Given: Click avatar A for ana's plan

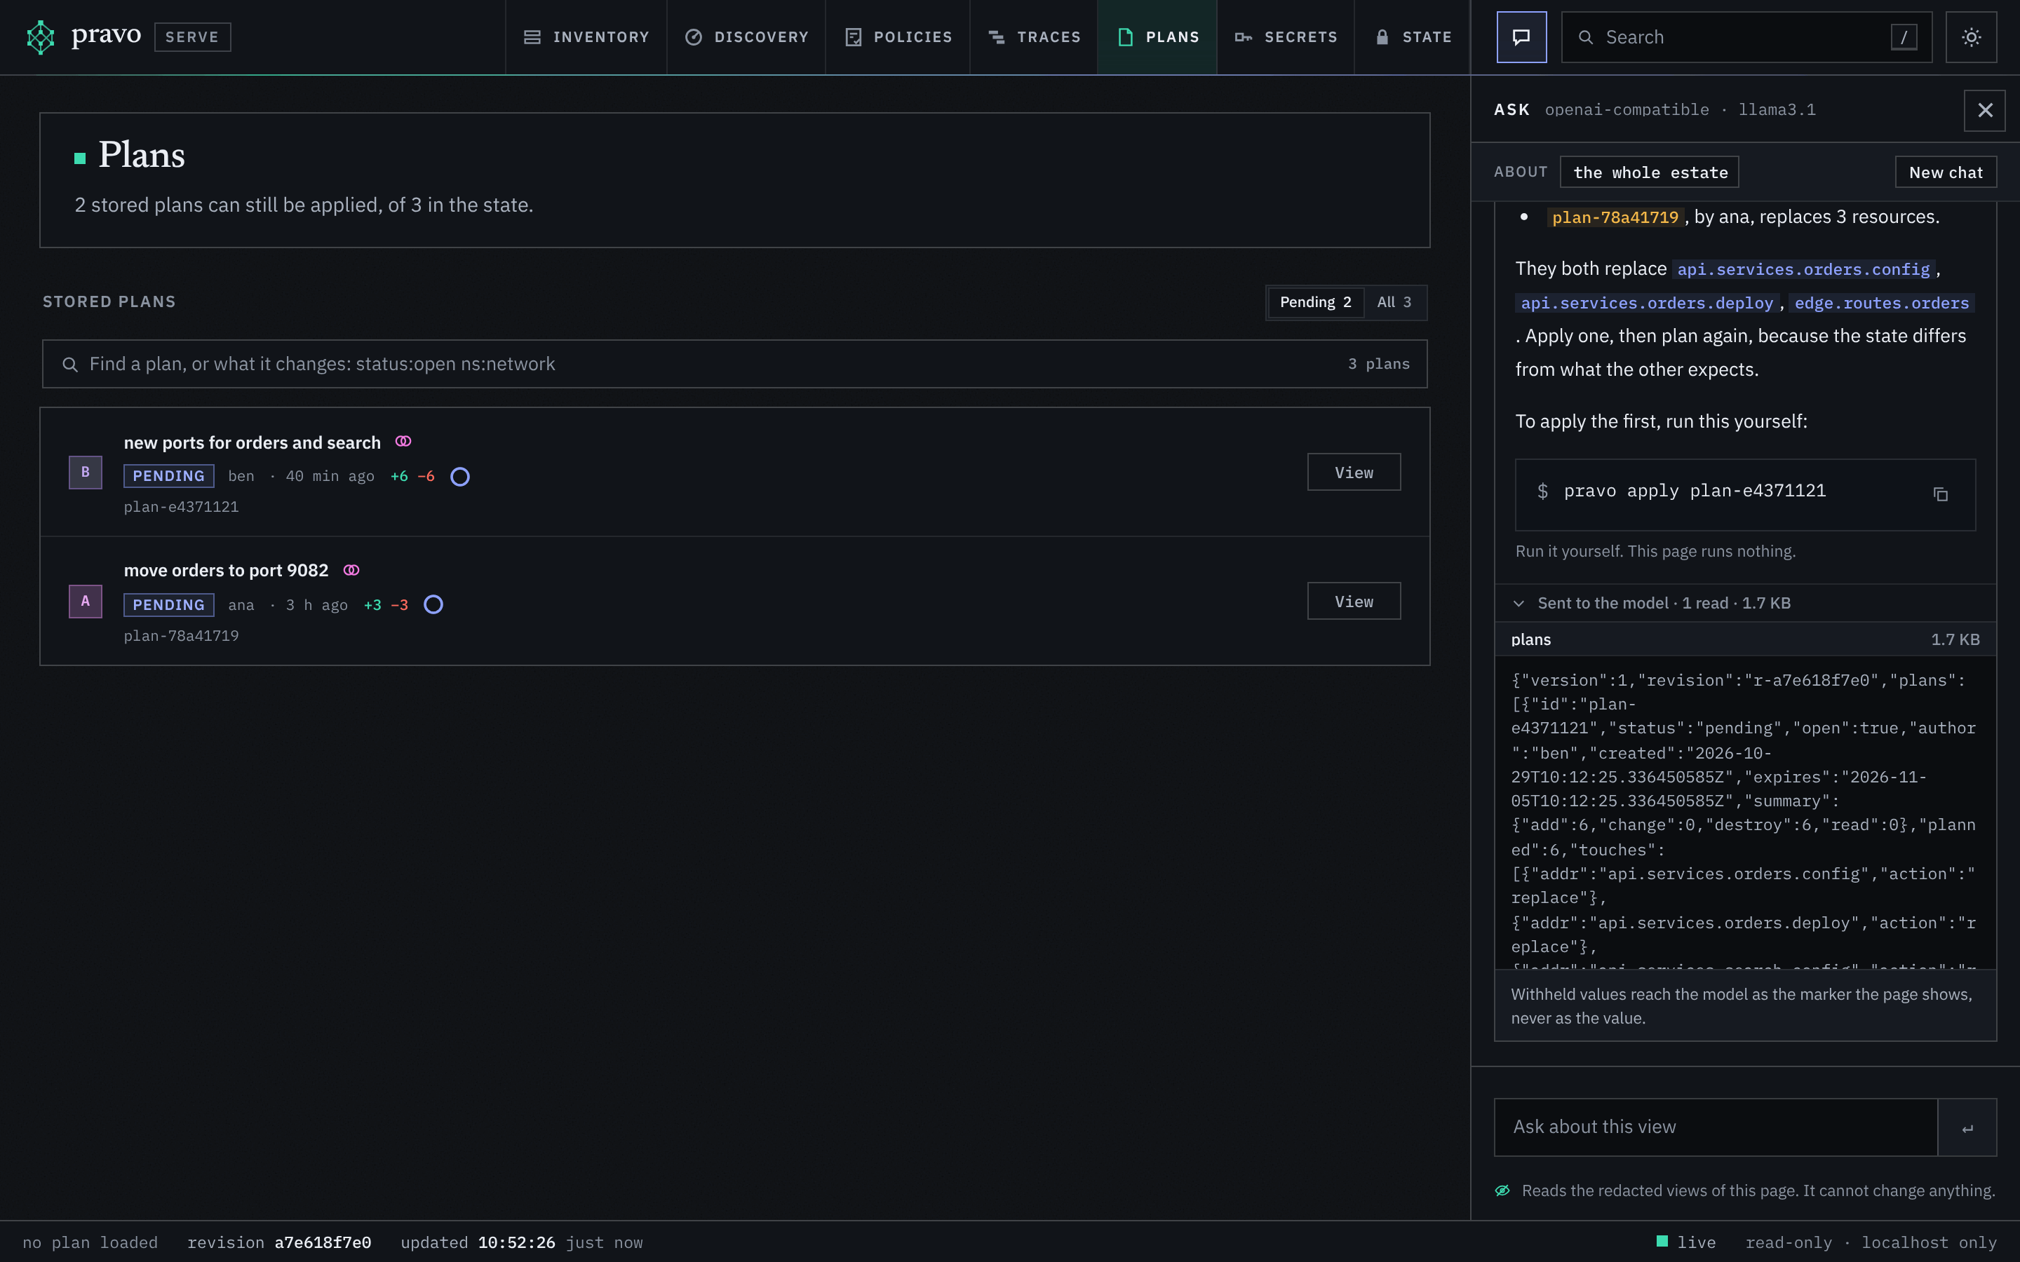Looking at the screenshot, I should [85, 601].
